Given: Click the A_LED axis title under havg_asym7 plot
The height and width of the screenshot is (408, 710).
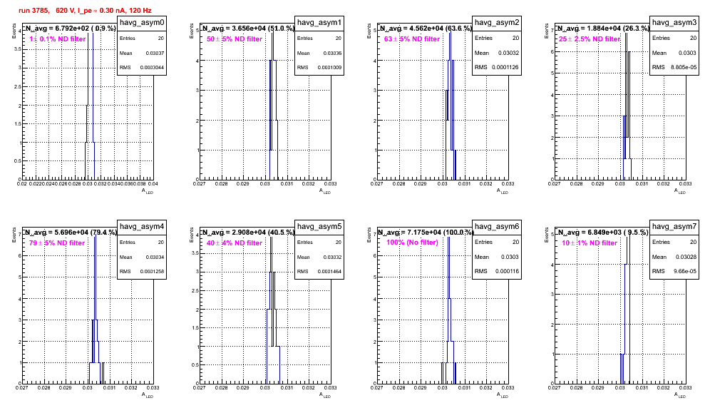Looking at the screenshot, I should [x=680, y=396].
